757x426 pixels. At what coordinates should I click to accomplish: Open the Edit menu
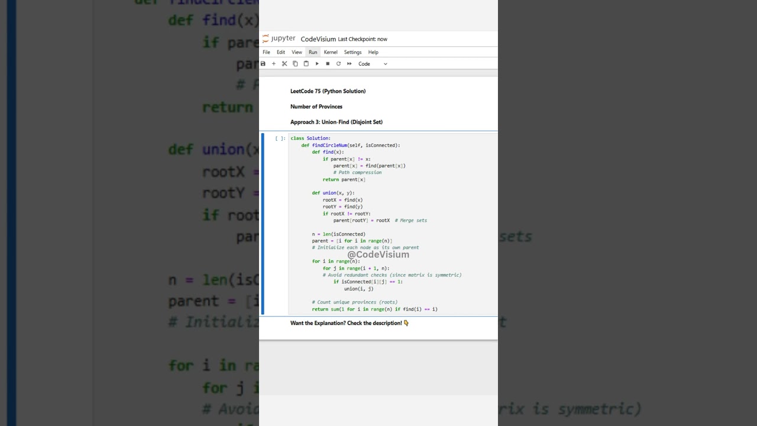281,52
